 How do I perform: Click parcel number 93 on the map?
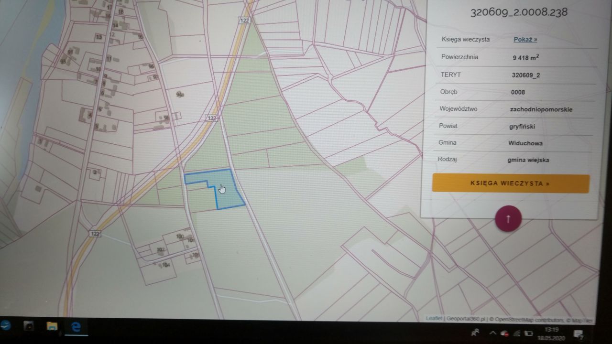pos(63,62)
